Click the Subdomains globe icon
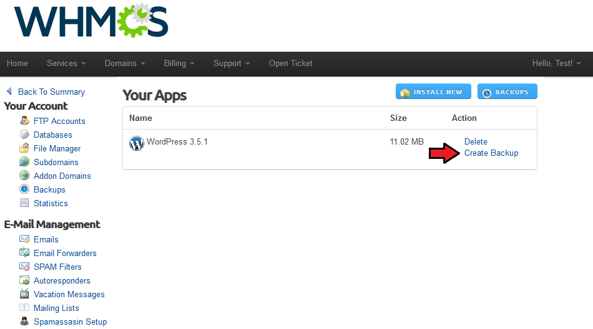Viewport: 593px width, 329px height. (x=24, y=161)
